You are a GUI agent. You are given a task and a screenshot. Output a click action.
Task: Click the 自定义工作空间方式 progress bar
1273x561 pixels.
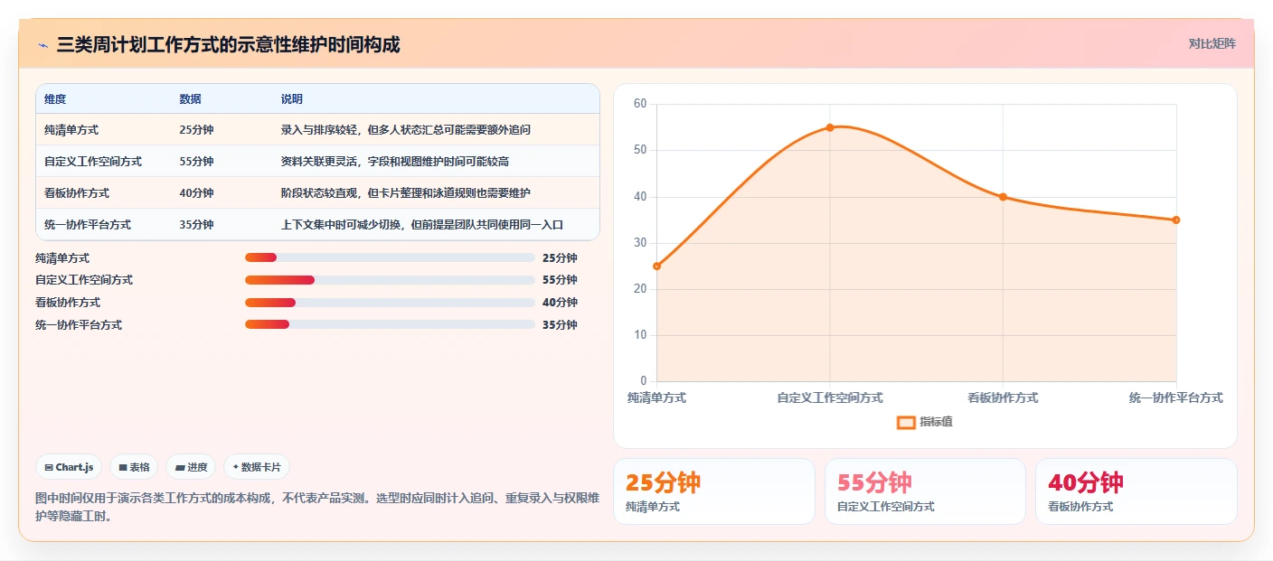390,280
